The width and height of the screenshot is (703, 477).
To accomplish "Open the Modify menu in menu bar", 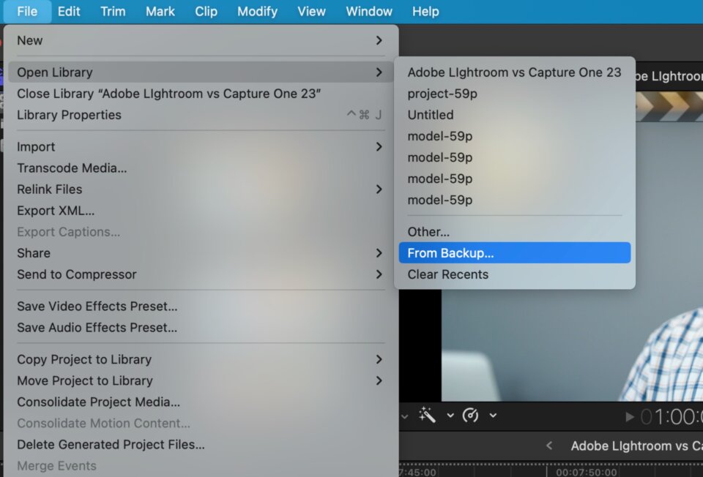I will coord(257,12).
